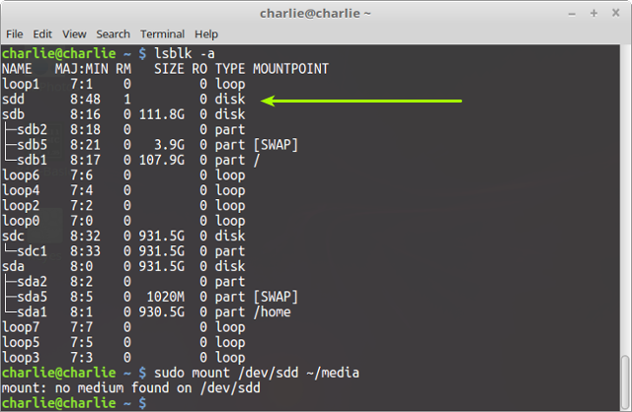Click the vertical scrollbar thumb
The height and width of the screenshot is (412, 632).
[625, 381]
